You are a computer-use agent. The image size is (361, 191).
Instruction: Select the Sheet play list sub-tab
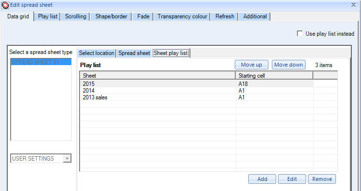pyautogui.click(x=171, y=53)
